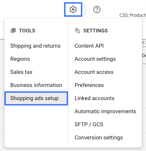Viewport: 146px width, 151px height.
Task: Open Automatic improvements
Action: click(x=105, y=111)
